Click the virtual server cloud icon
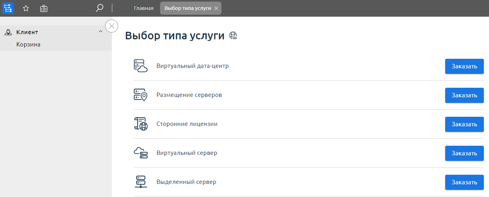Image resolution: width=489 pixels, height=197 pixels. pos(141,153)
